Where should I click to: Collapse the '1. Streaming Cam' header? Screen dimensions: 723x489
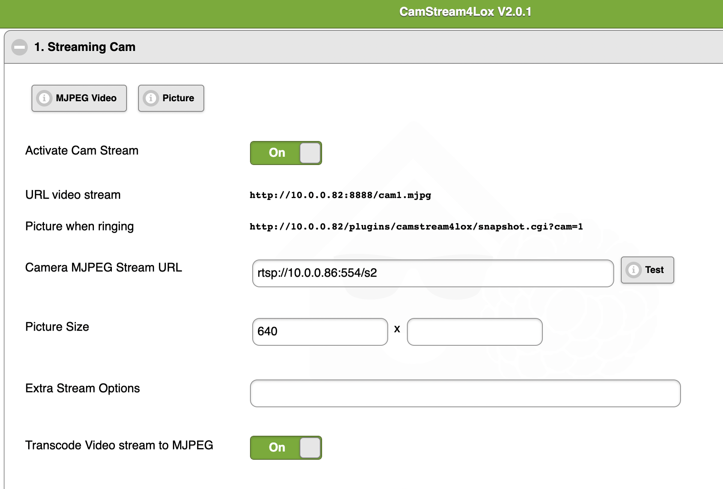click(85, 47)
